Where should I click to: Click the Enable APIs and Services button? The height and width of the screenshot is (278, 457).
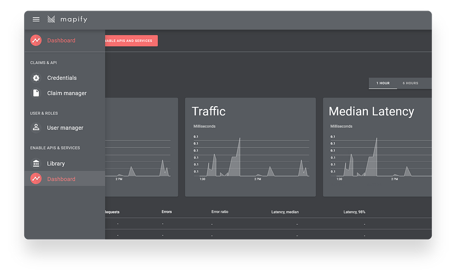click(131, 41)
